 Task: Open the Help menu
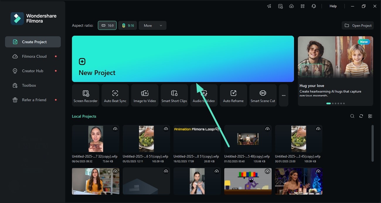(333, 6)
